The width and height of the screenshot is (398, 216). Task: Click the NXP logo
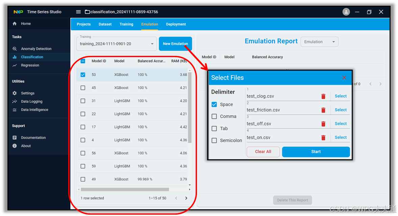pyautogui.click(x=18, y=12)
